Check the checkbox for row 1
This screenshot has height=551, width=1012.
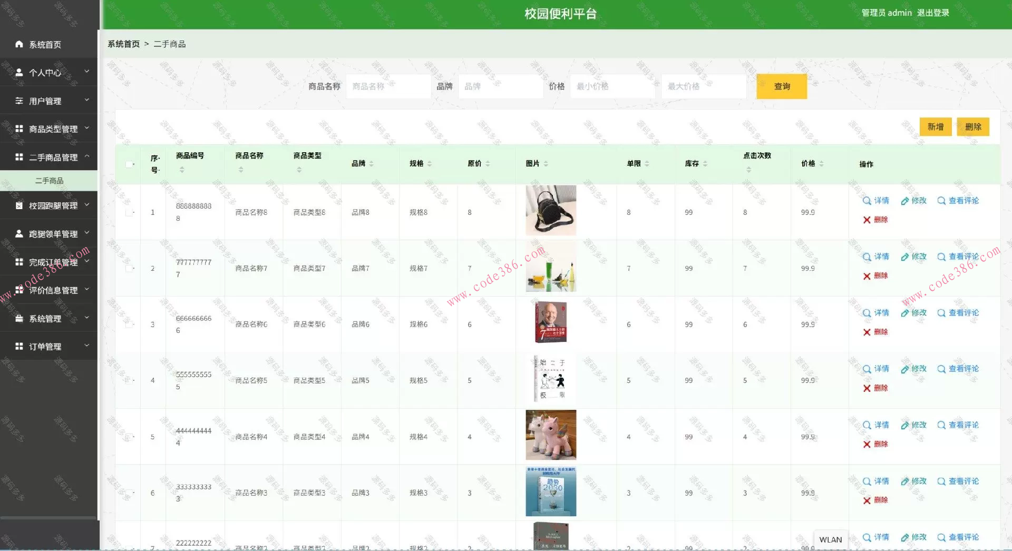(129, 212)
